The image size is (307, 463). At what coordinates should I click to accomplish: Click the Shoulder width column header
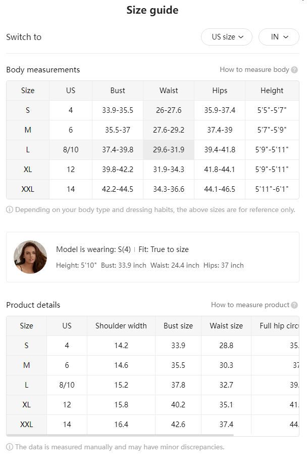coord(121,326)
